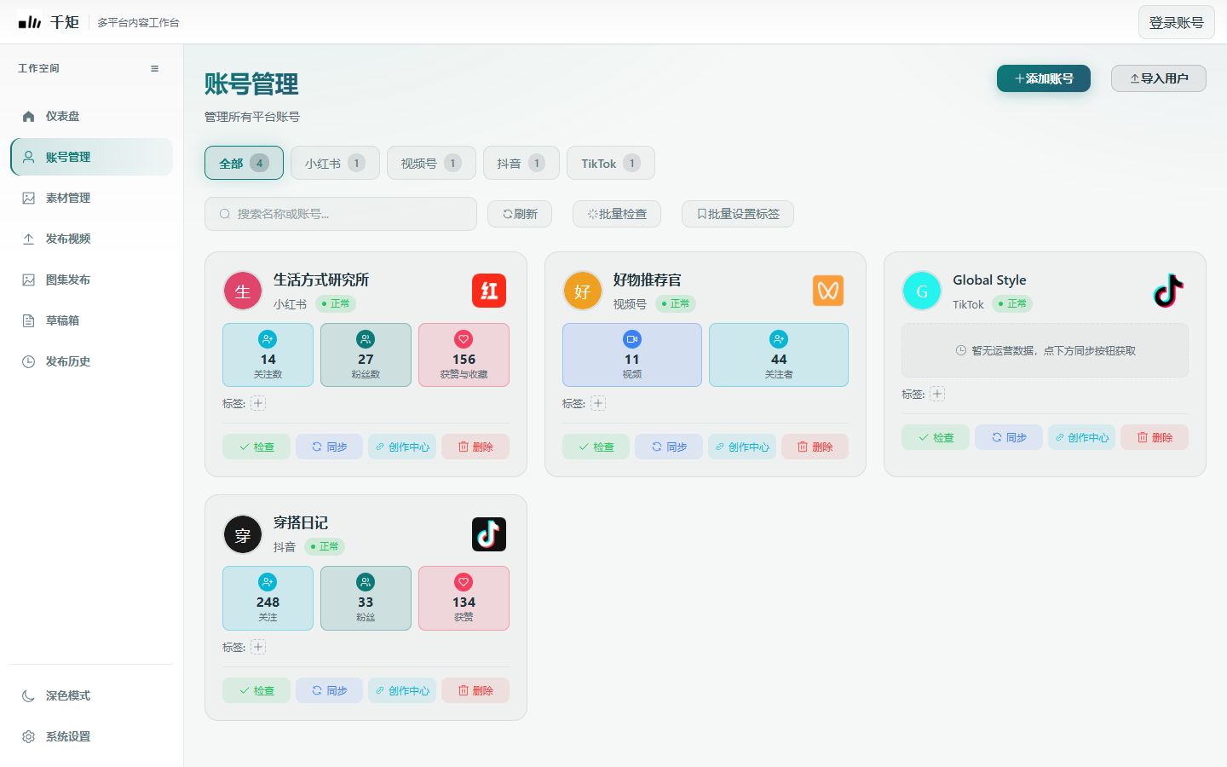Image resolution: width=1227 pixels, height=767 pixels.
Task: Open 系统设置 in the sidebar
Action: click(91, 736)
